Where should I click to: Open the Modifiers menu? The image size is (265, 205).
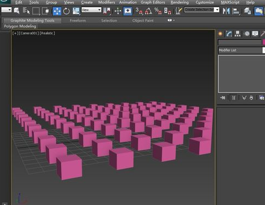click(x=107, y=2)
